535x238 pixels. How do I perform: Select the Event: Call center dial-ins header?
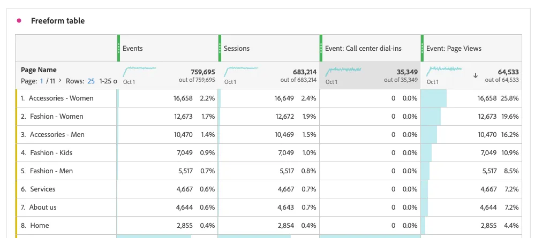364,49
